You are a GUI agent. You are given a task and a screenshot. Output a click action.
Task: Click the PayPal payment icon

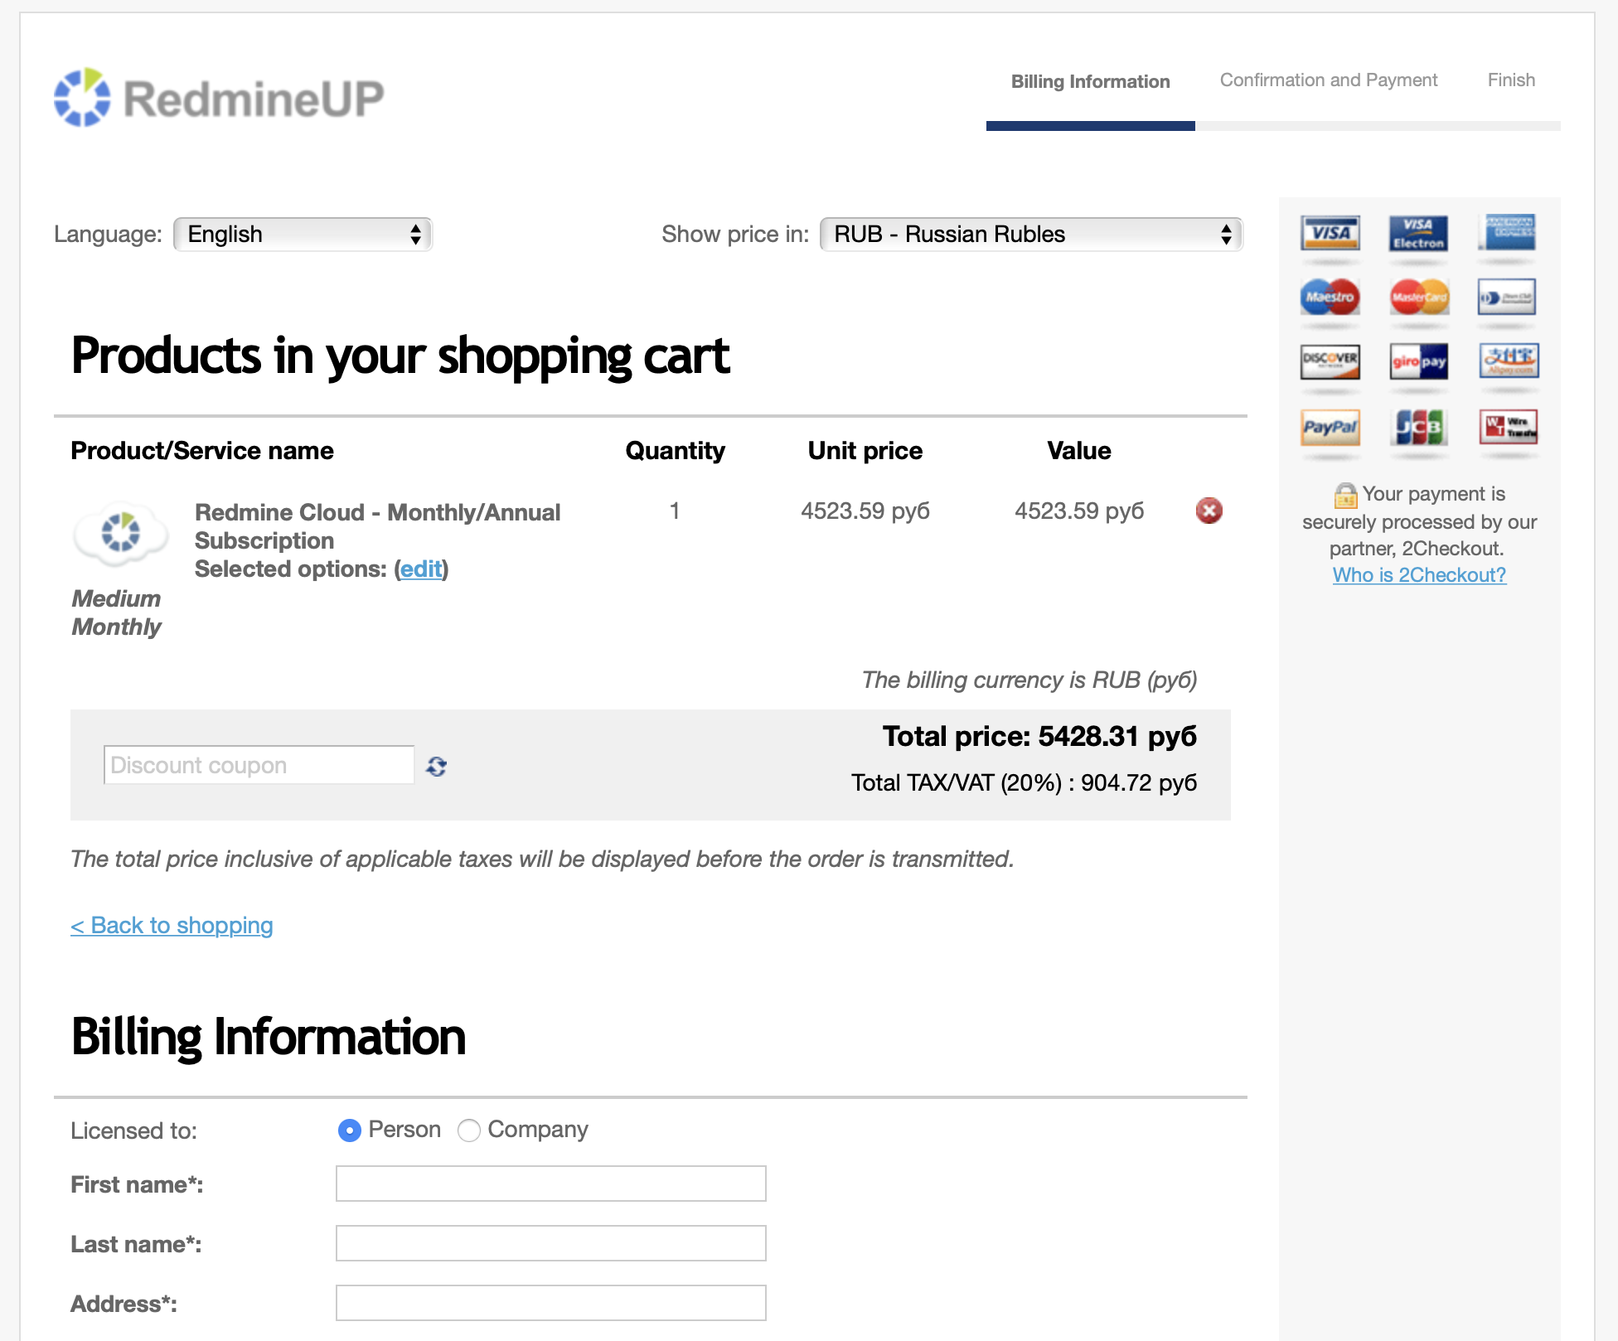pyautogui.click(x=1330, y=427)
